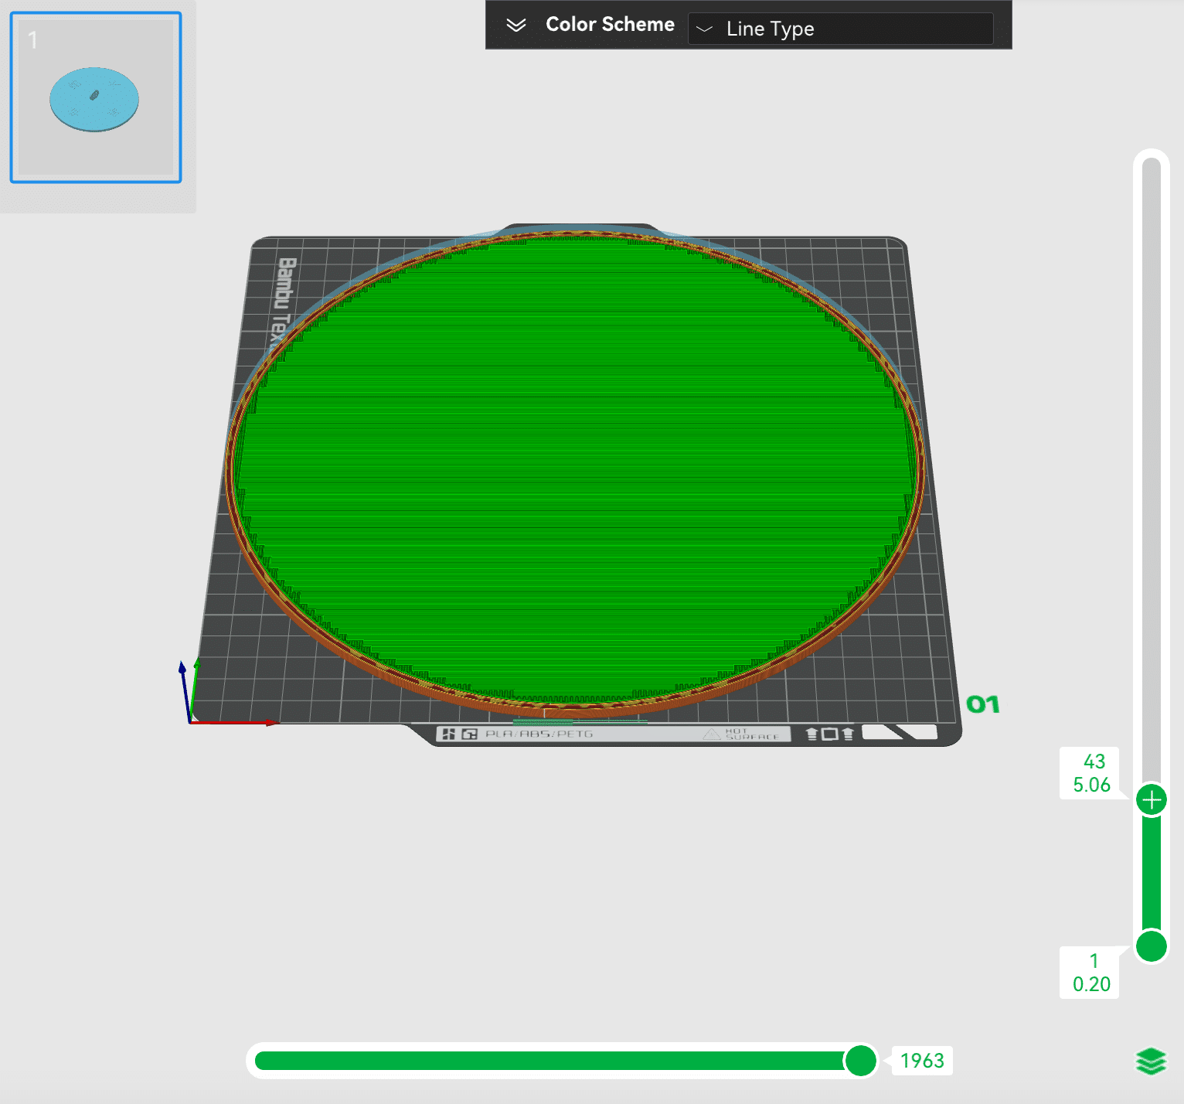
Task: Click the XYZ axis gizmo origin
Action: [190, 721]
